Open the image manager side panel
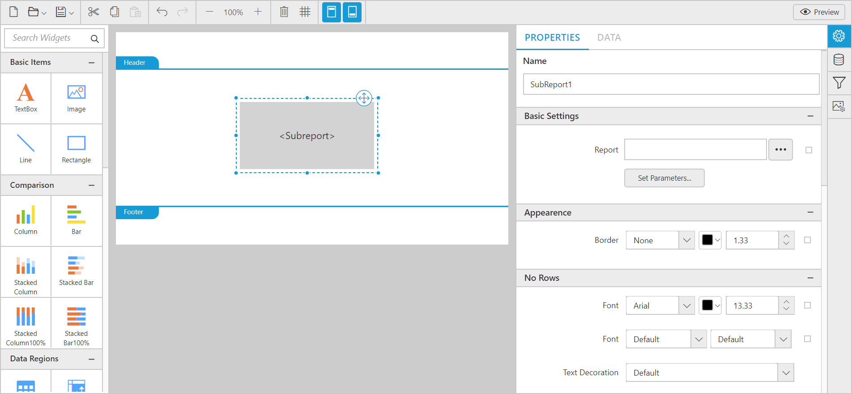852x394 pixels. [x=839, y=106]
